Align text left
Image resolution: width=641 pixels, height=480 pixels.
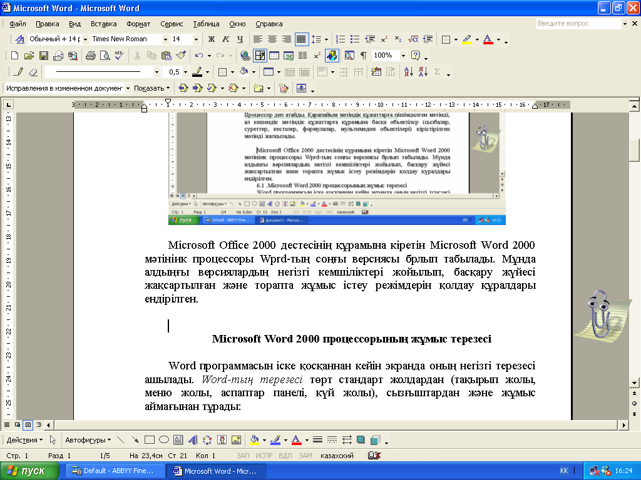(x=257, y=39)
